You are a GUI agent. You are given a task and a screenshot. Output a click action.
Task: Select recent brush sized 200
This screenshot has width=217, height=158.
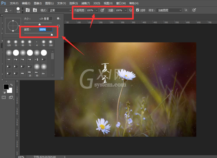pos(51,43)
